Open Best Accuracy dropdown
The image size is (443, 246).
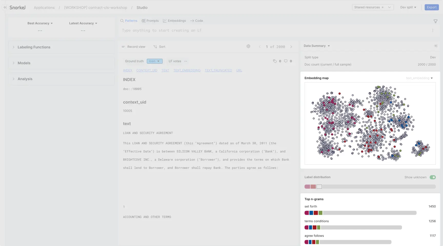40,23
